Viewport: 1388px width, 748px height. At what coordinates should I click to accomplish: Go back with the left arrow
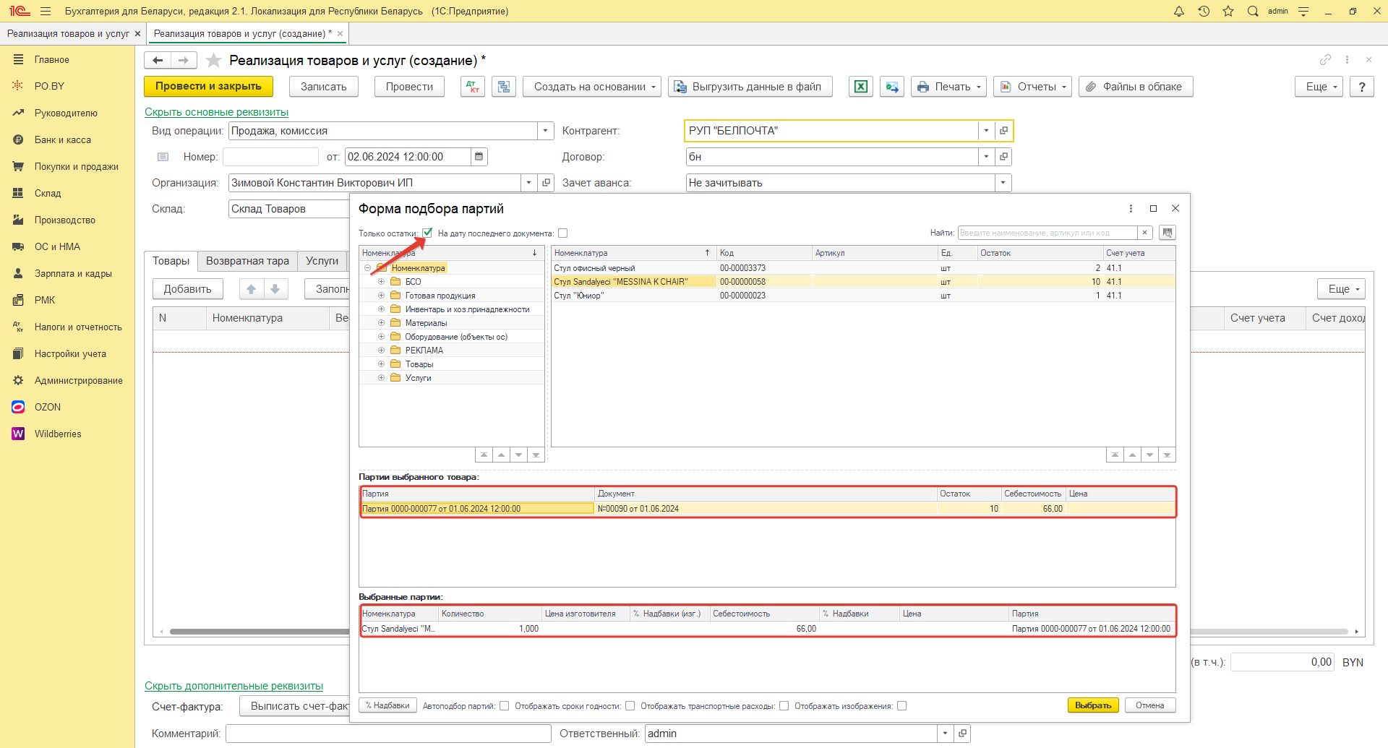(158, 61)
